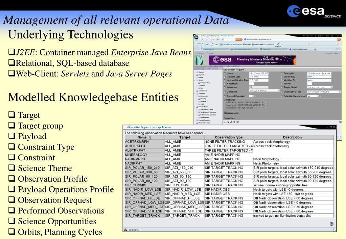This screenshot has width=346, height=239.
Task: Select Celestial Body under Target in tree
Action: point(205,83)
